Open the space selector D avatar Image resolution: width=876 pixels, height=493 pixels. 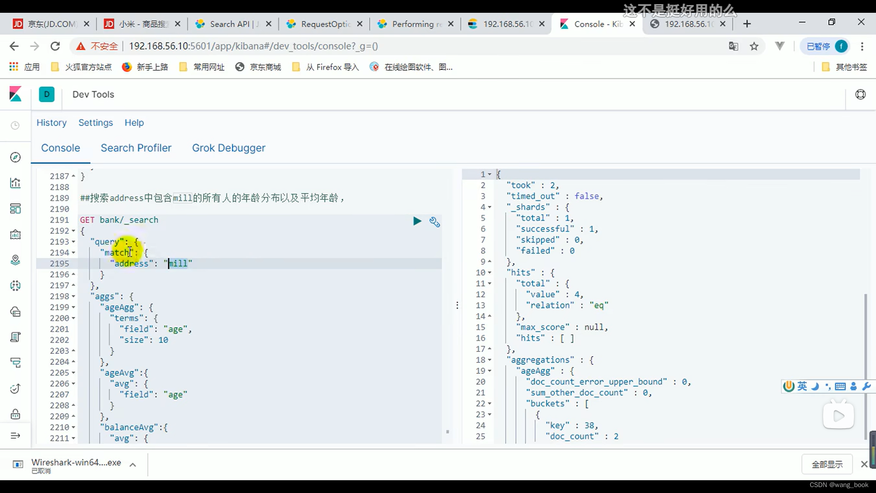coord(47,94)
